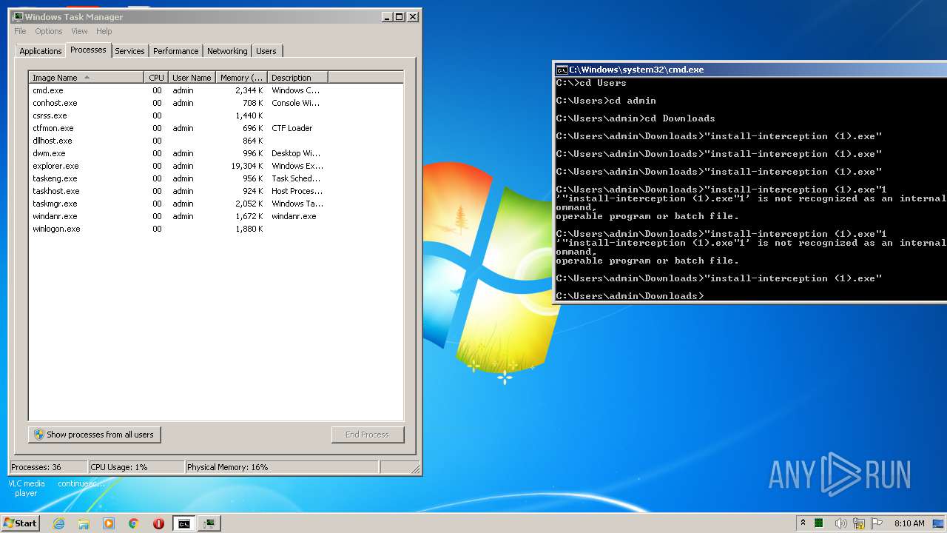This screenshot has height=533, width=947.
Task: Click the 19,304 K memory value
Action: click(x=247, y=166)
